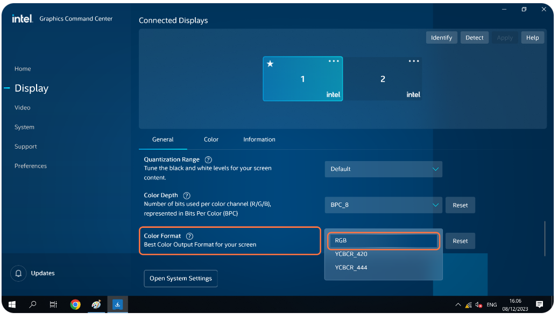Select YCBCR_420 from the color format list
The height and width of the screenshot is (320, 558).
[351, 254]
